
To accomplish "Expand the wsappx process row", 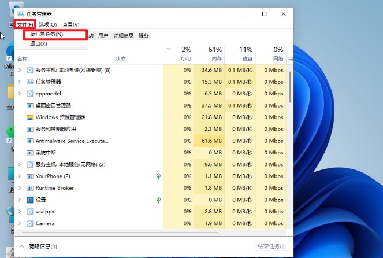I will pyautogui.click(x=20, y=212).
